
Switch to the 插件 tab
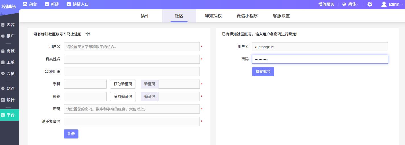(145, 16)
